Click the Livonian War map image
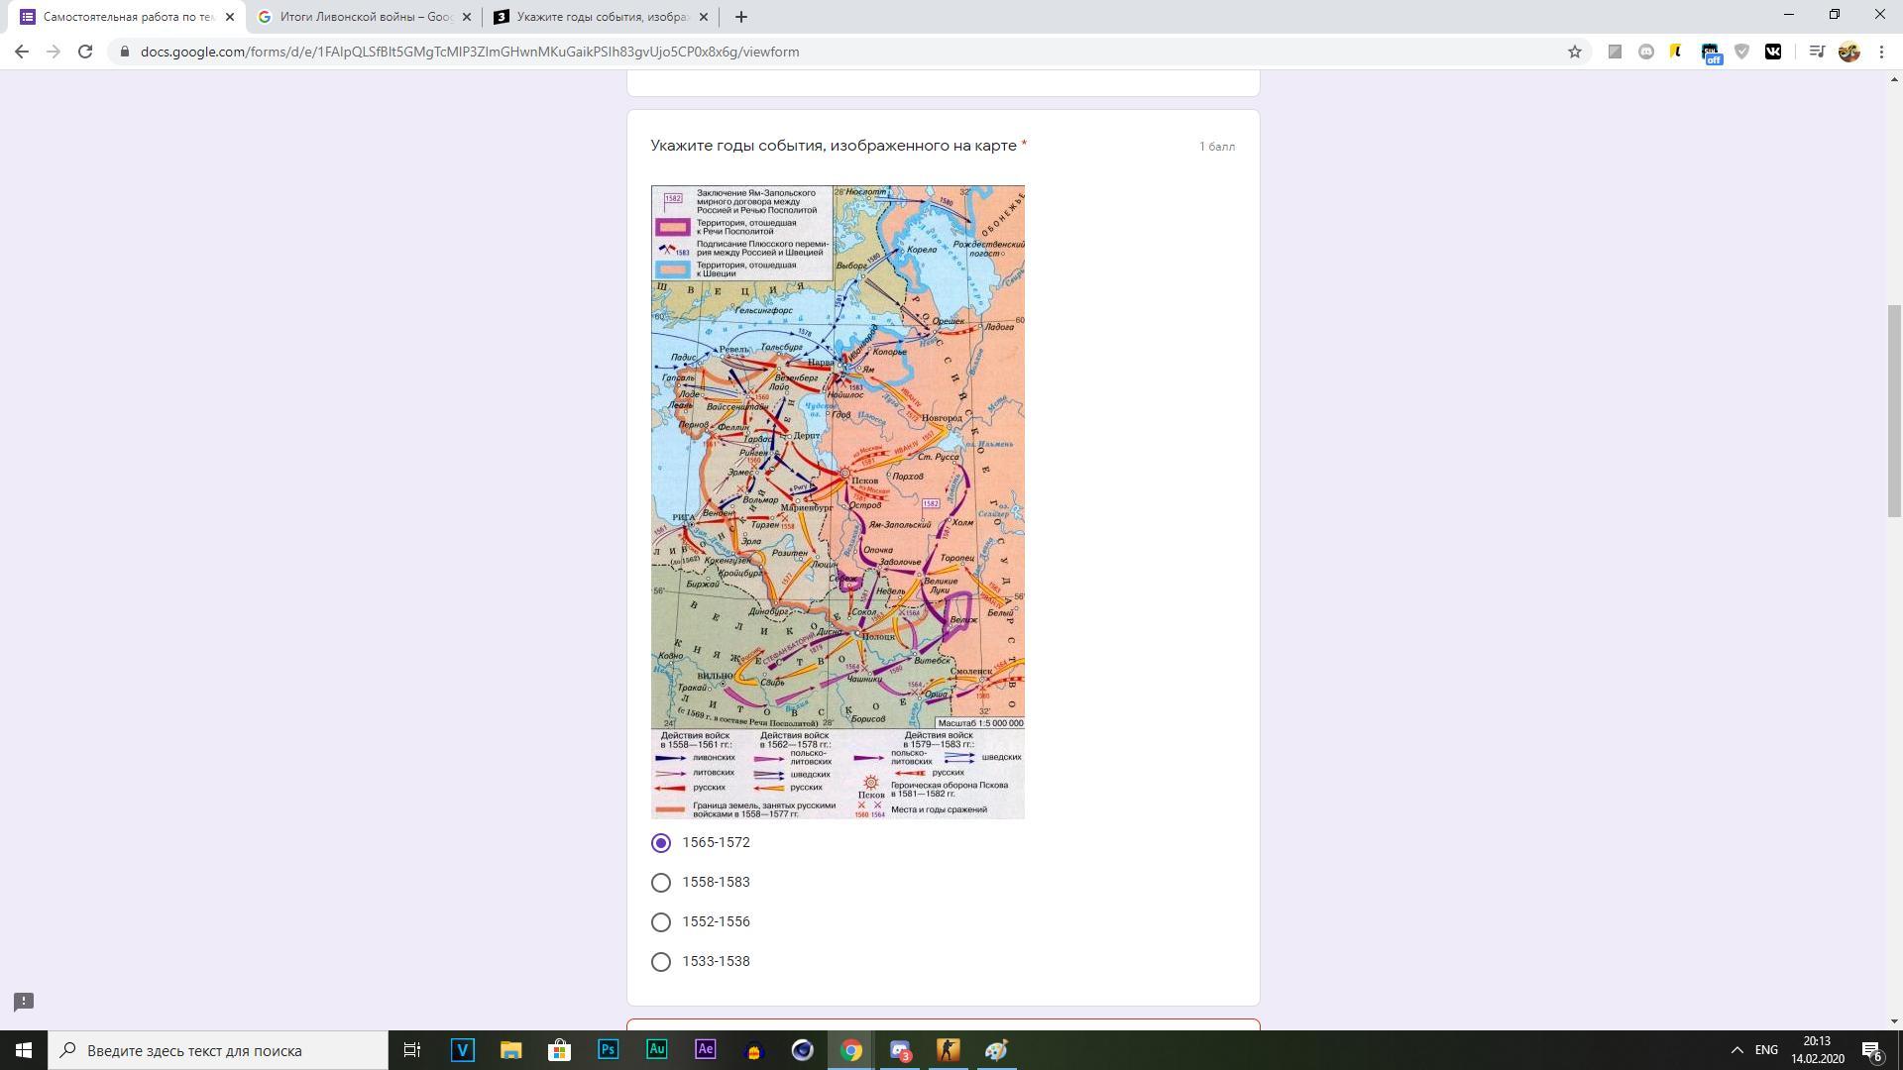Viewport: 1903px width, 1070px height. (838, 501)
